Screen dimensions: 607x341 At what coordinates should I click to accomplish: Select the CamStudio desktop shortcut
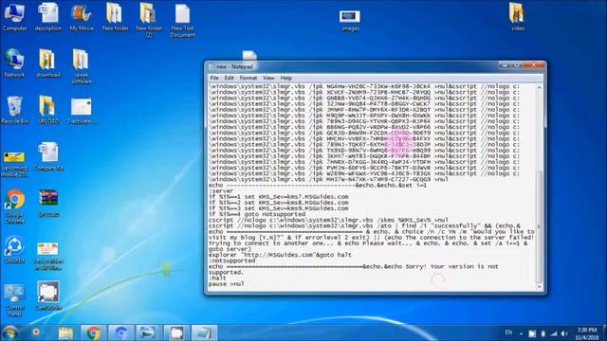tap(48, 296)
